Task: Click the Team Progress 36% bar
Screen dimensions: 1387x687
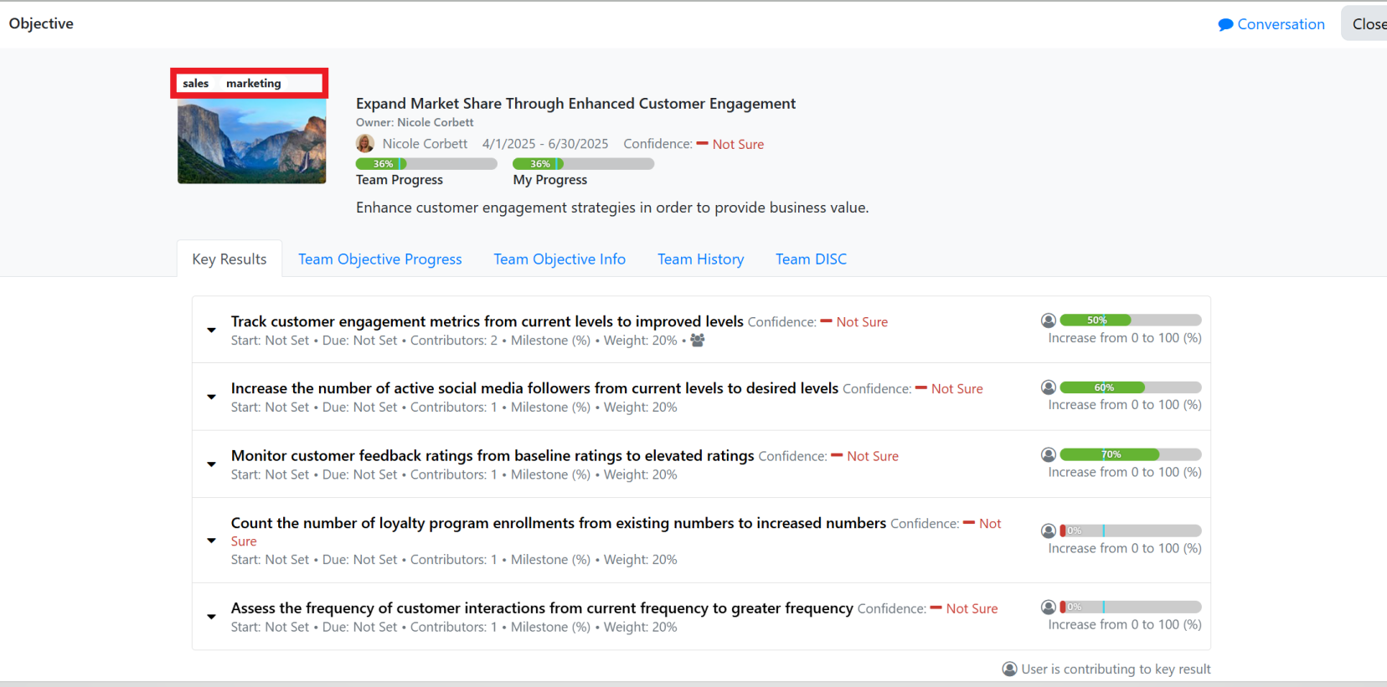Action: [x=426, y=164]
